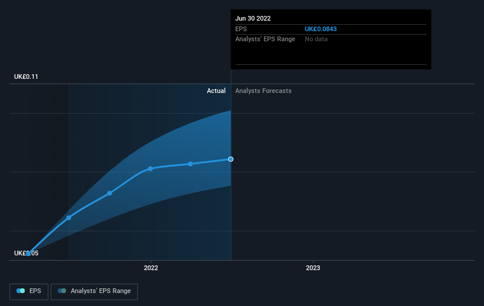The height and width of the screenshot is (306, 484).
Task: Select the highlighted Jun 30 2022 data point
Action: (231, 159)
